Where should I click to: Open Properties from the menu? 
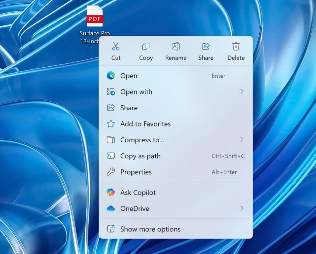(176, 172)
